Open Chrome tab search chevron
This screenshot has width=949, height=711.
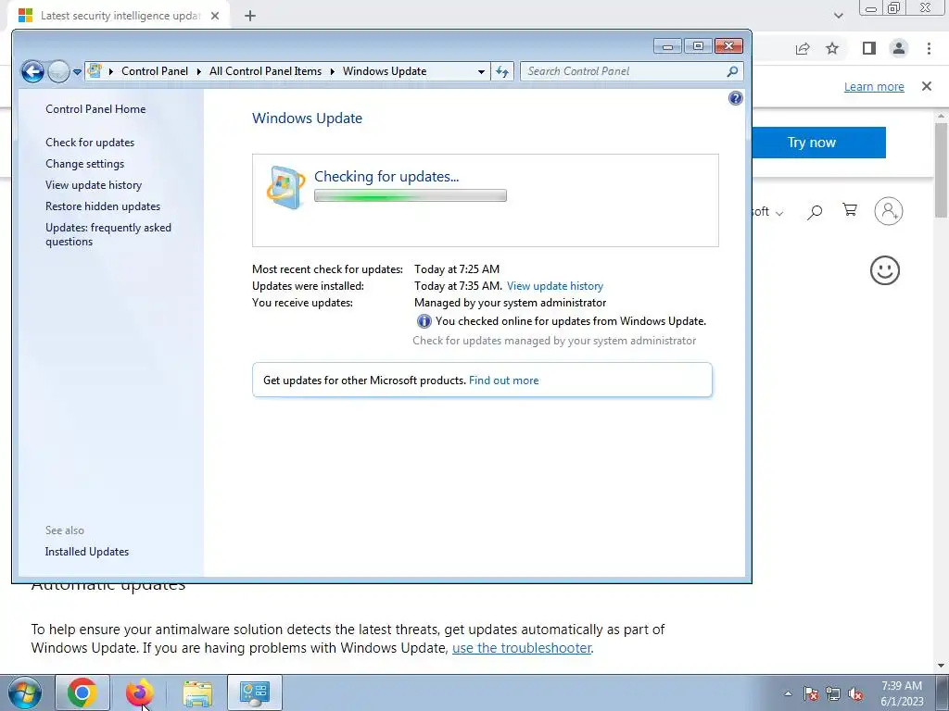tap(838, 16)
